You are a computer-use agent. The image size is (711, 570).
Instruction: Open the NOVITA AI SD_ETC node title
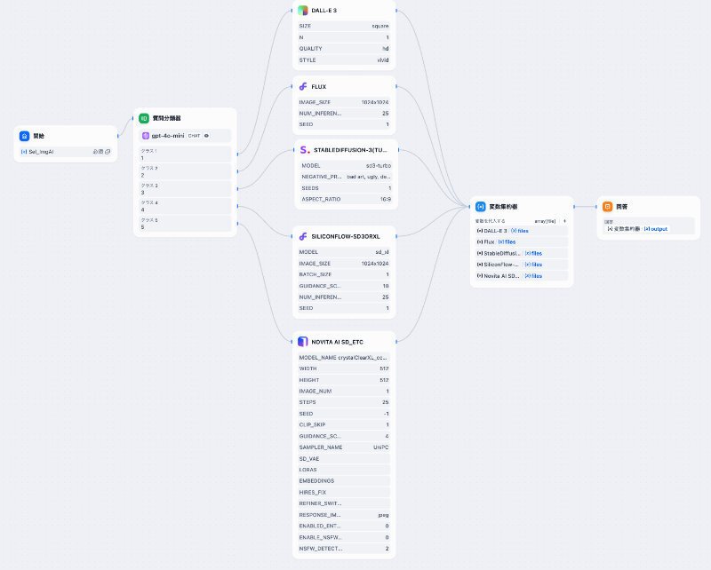coord(338,342)
